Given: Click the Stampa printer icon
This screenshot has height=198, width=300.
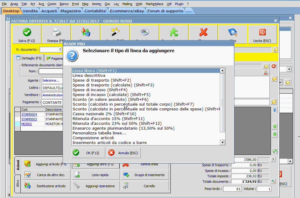Looking at the screenshot, I should pos(56,32).
